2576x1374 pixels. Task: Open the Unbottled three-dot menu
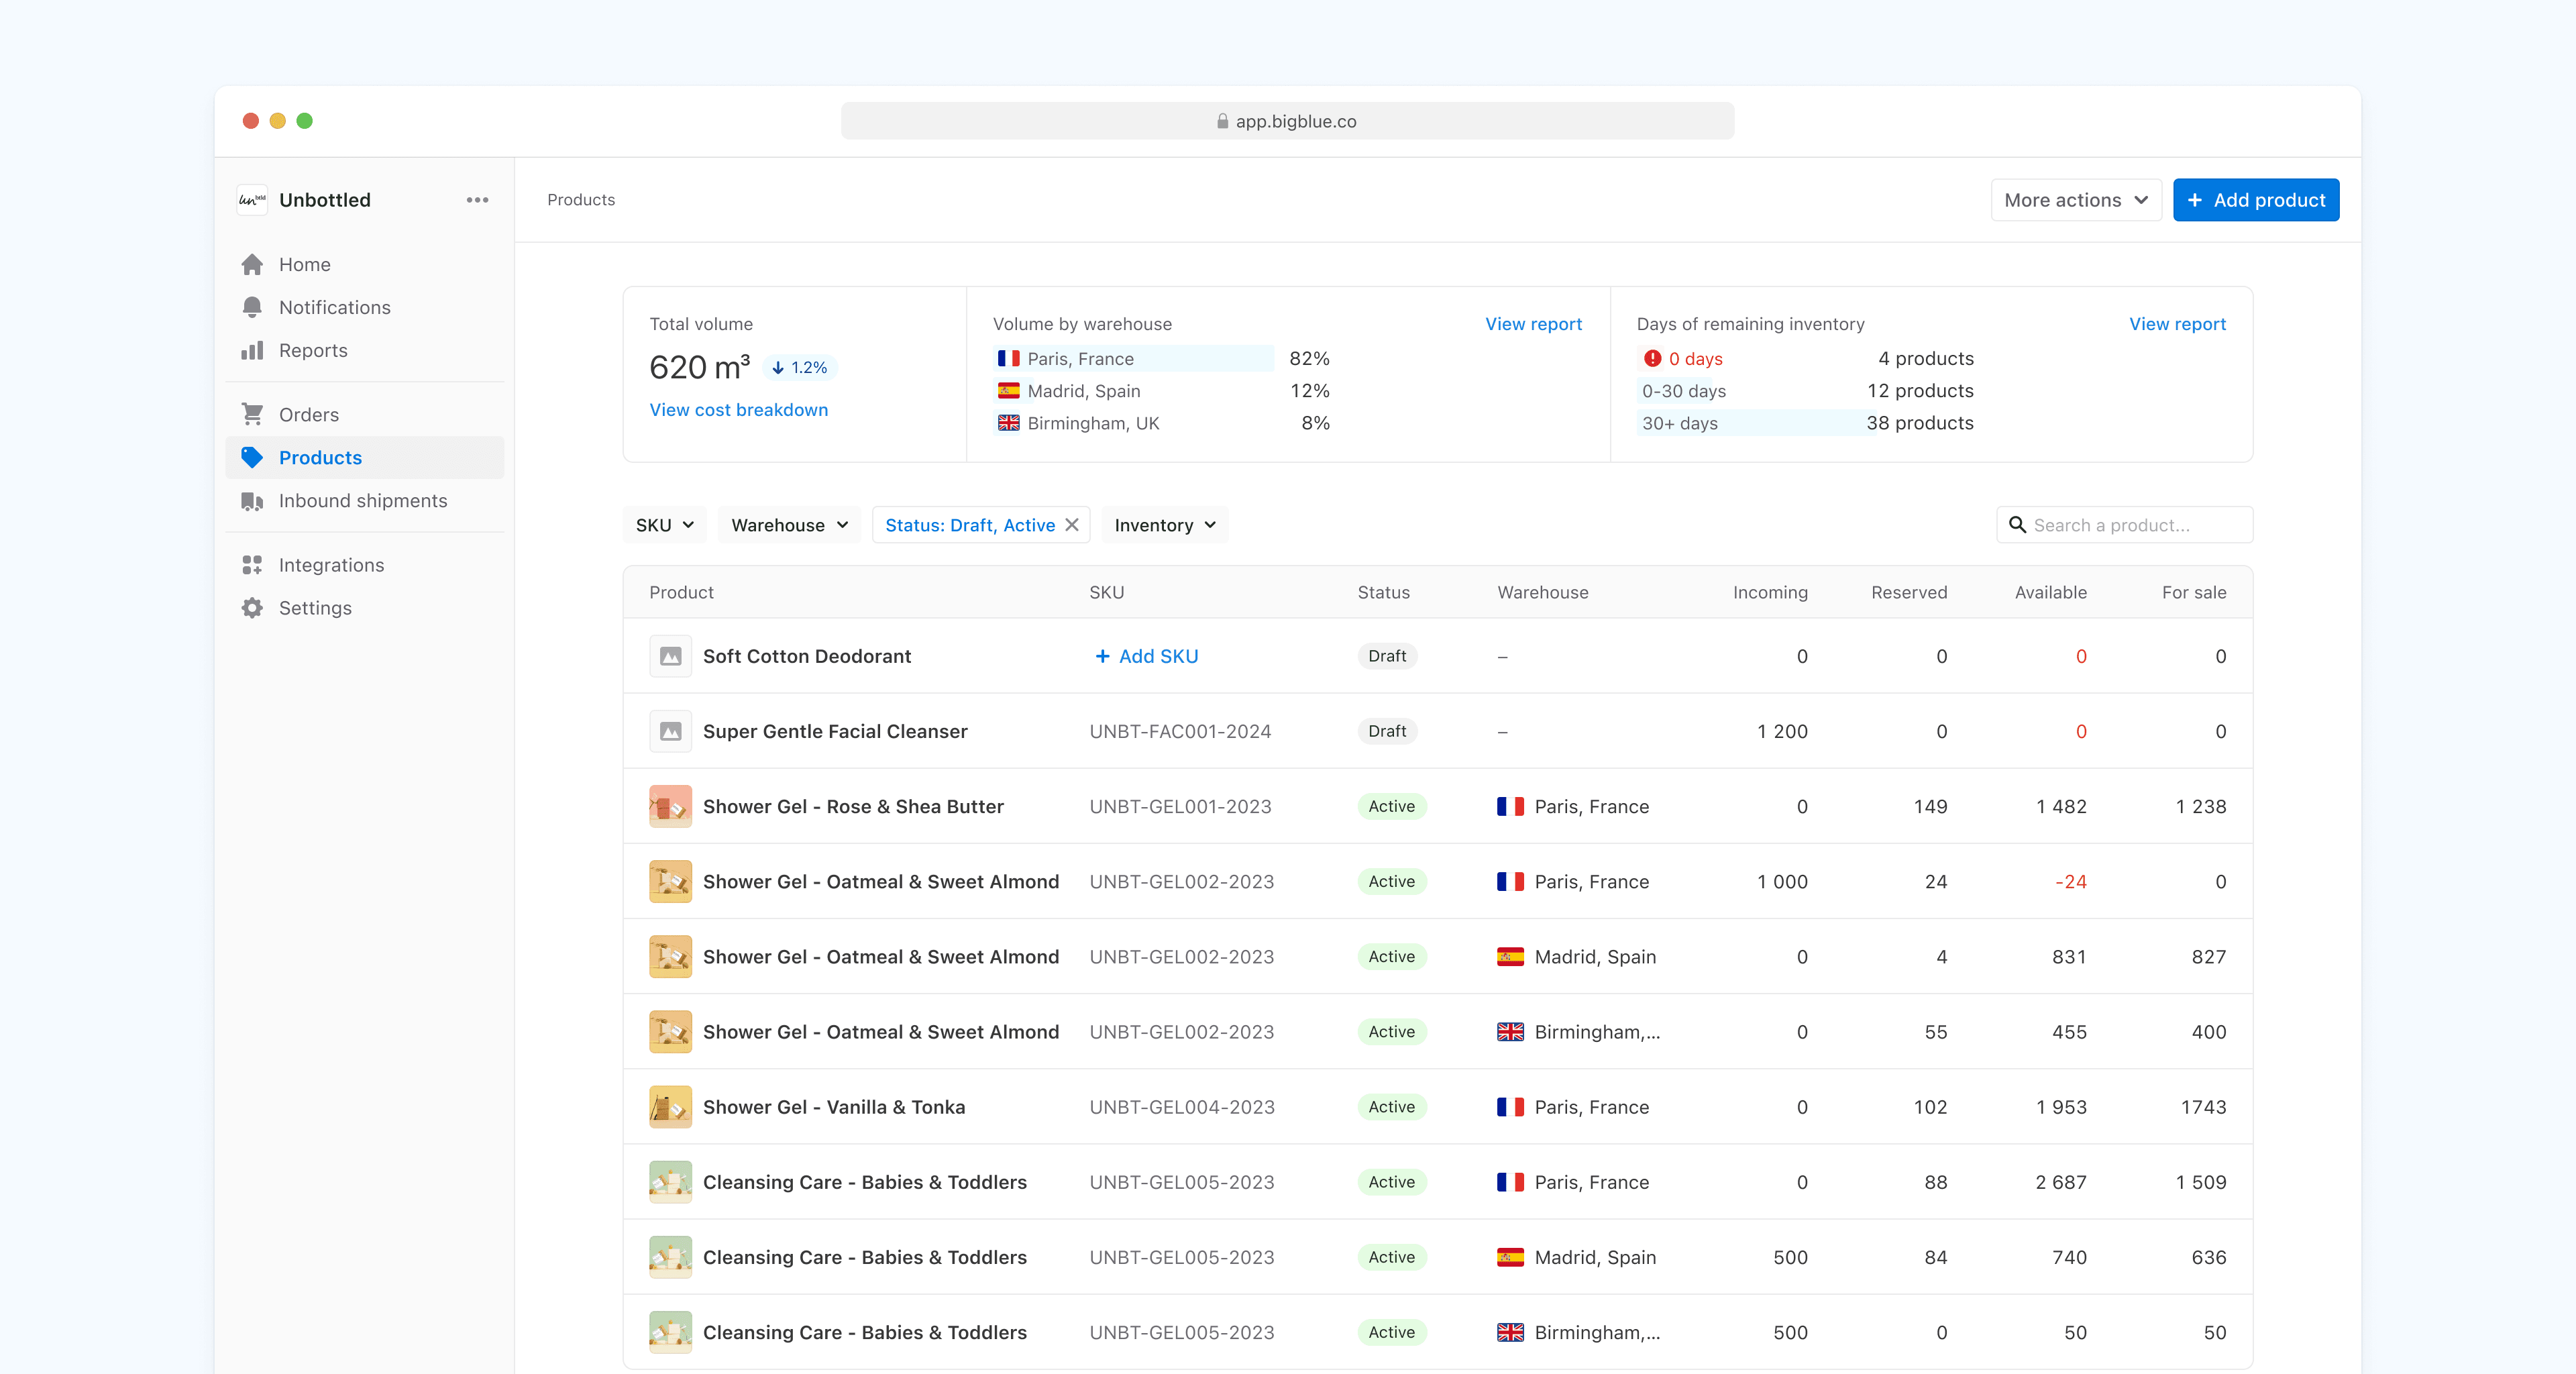477,200
